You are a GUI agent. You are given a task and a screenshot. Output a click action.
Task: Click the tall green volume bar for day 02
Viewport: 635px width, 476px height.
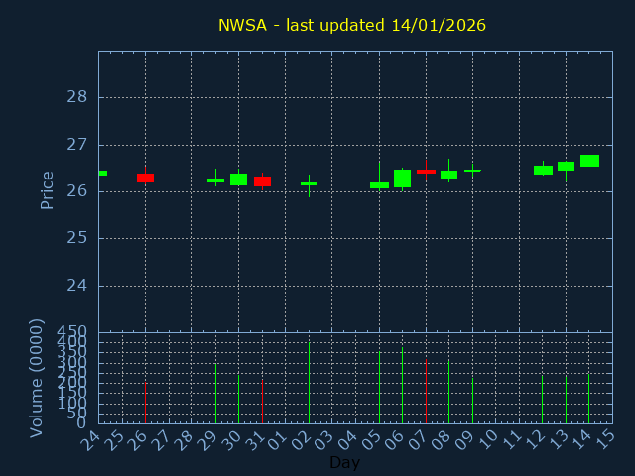pos(309,383)
